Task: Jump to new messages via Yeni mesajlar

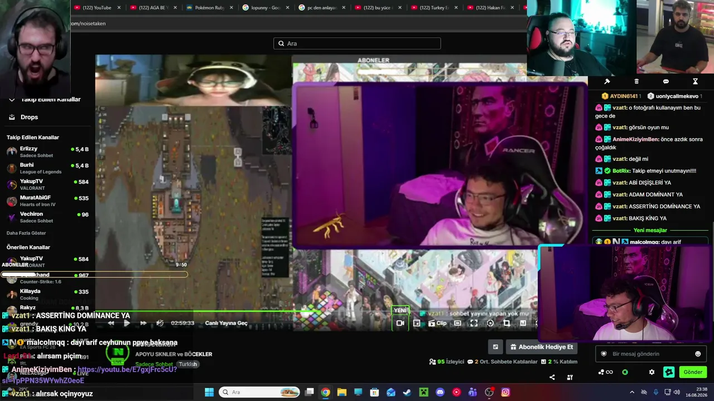Action: (x=650, y=230)
